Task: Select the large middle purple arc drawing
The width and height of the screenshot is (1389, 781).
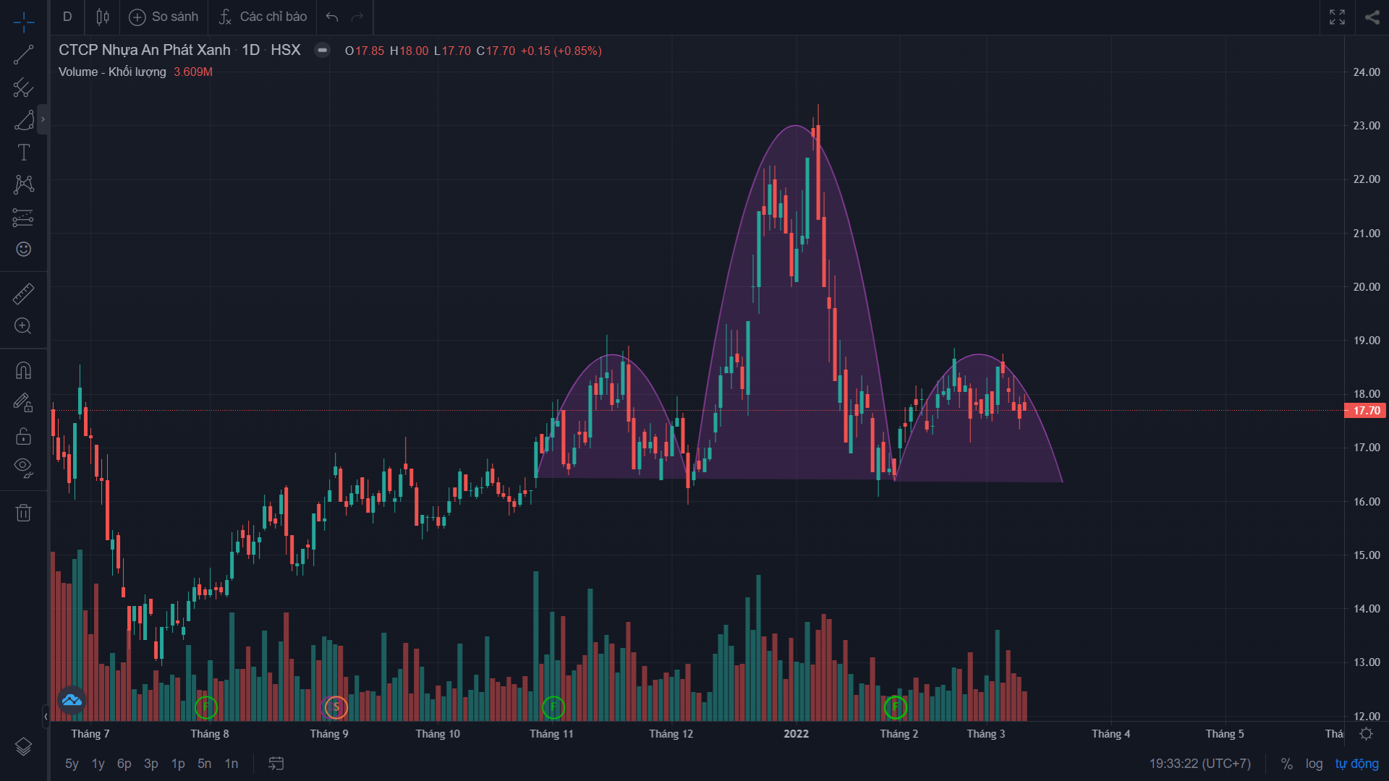Action: click(x=794, y=304)
